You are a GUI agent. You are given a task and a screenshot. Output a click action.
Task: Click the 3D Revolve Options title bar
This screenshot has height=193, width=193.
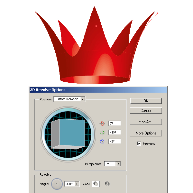[x=98, y=90]
